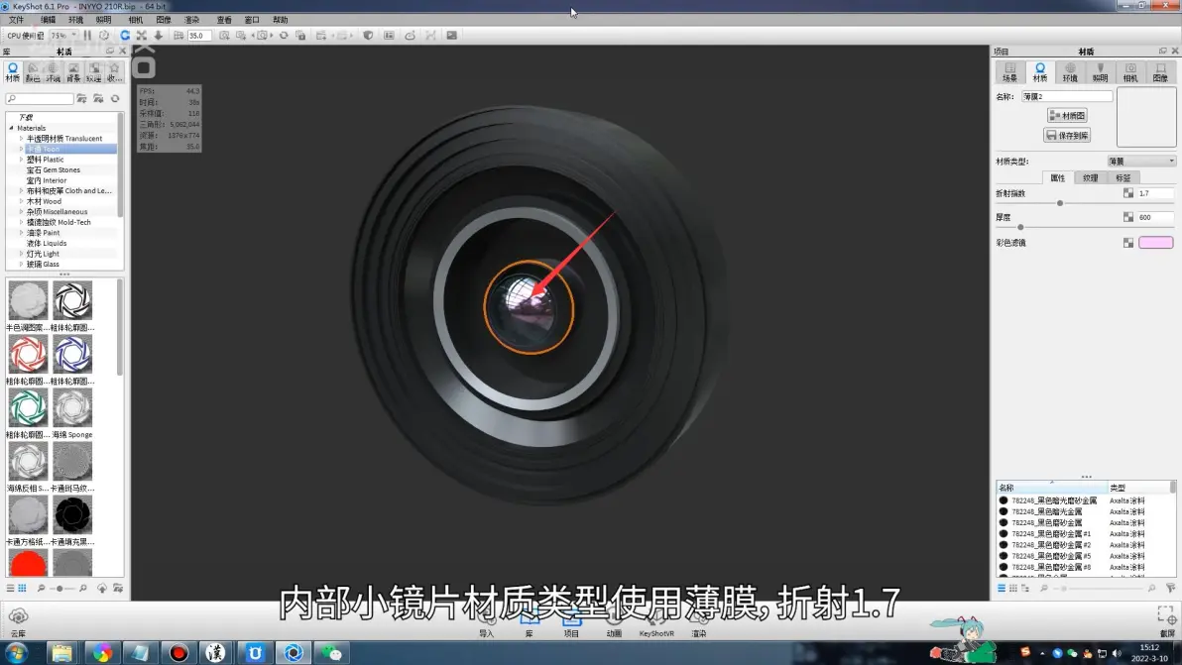The width and height of the screenshot is (1182, 665).
Task: Click the 动画 animation button in the bottom bar
Action: [x=614, y=624]
